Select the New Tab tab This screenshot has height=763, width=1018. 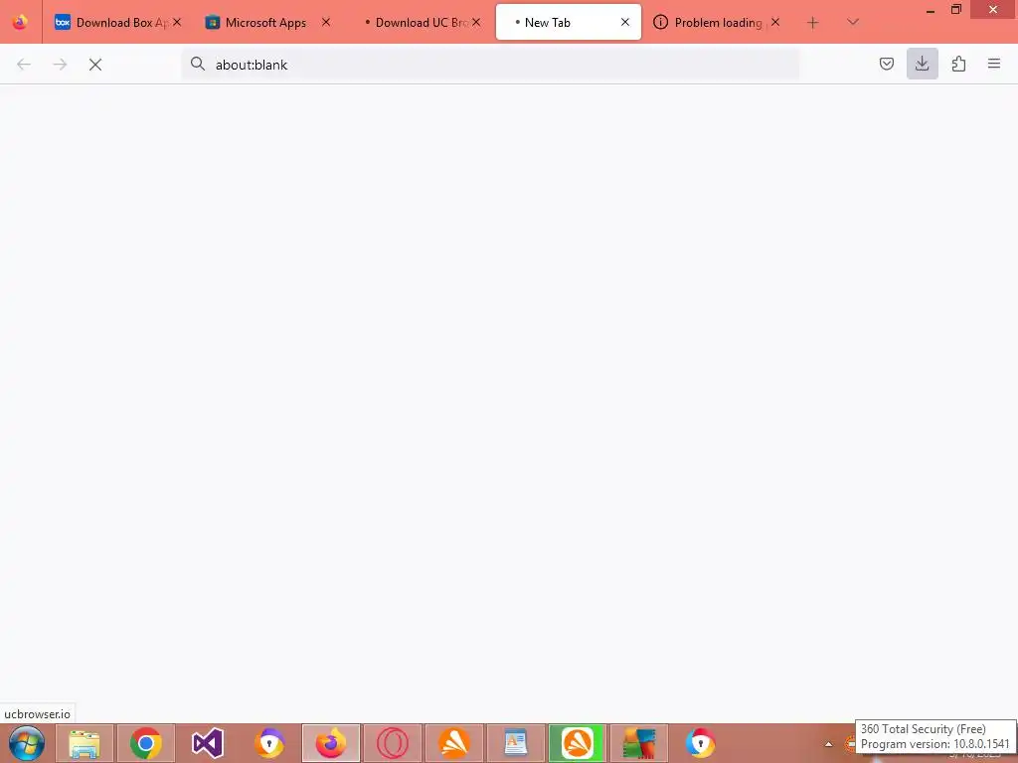click(x=568, y=22)
